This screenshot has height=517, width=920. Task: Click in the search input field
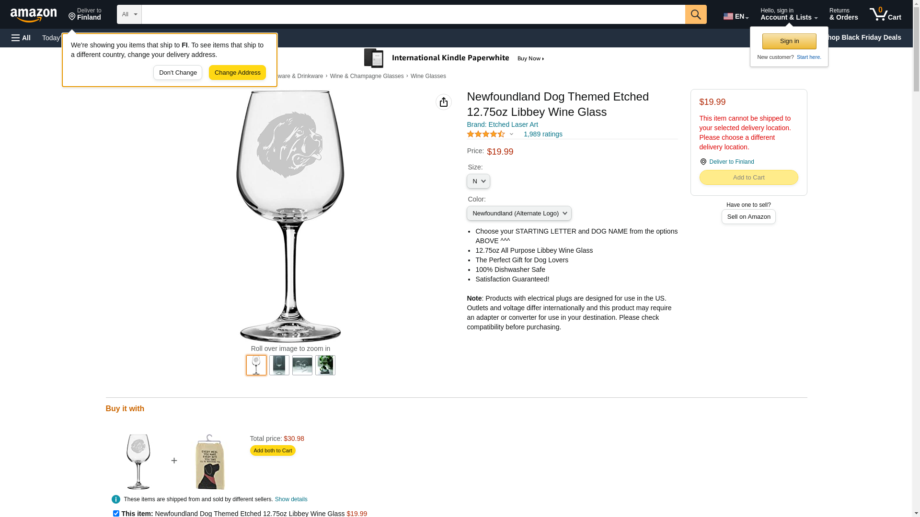413,14
